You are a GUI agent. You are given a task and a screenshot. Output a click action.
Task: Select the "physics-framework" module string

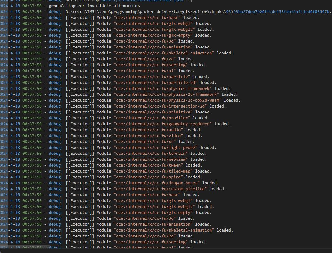163,88
